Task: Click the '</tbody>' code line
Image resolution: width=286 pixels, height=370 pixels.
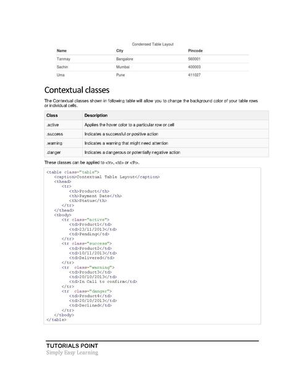Action: [x=64, y=315]
